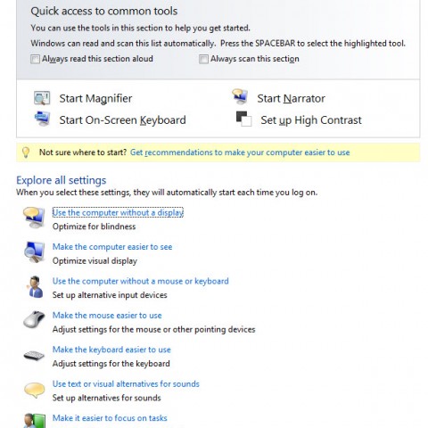This screenshot has width=428, height=428.
Task: Click the On-Screen Keyboard icon
Action: (x=42, y=119)
